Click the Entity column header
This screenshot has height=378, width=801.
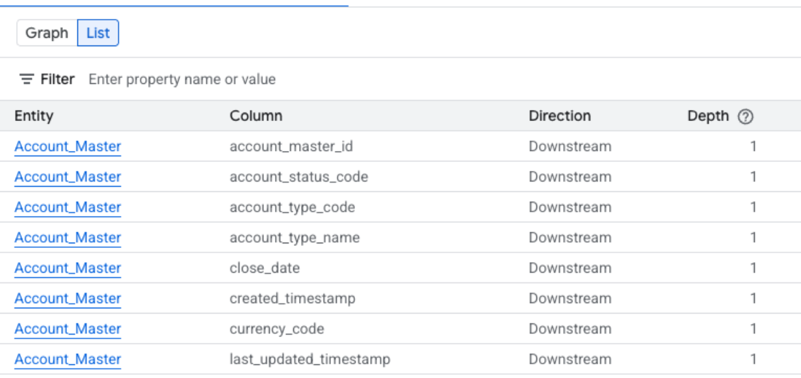(x=34, y=116)
